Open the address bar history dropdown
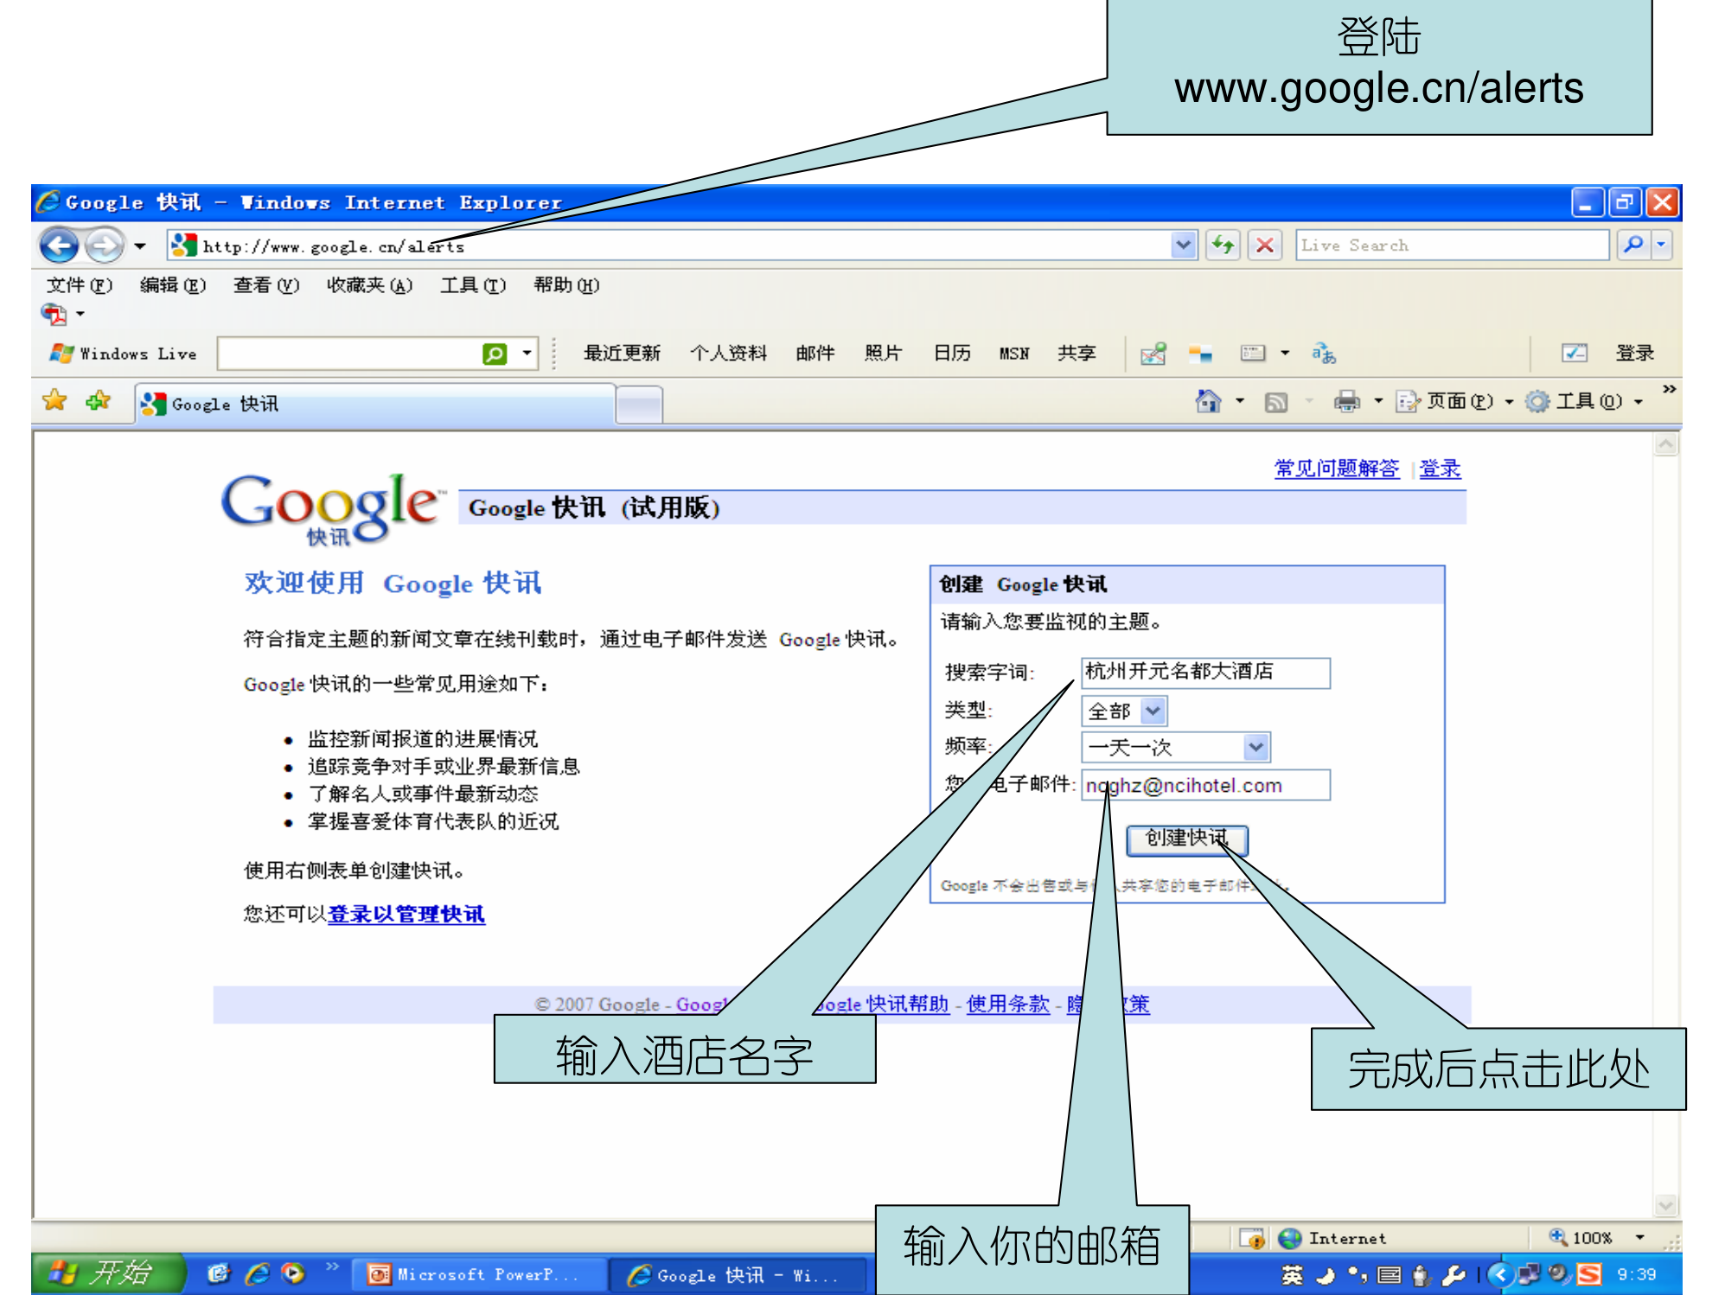Image resolution: width=1725 pixels, height=1295 pixels. tap(1183, 246)
